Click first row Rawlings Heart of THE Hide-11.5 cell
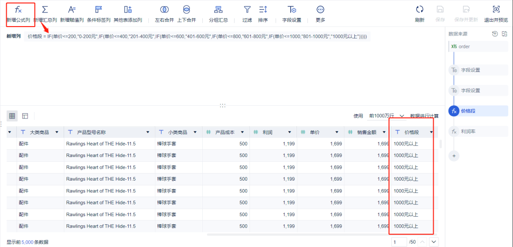The height and width of the screenshot is (247, 513). [110, 144]
